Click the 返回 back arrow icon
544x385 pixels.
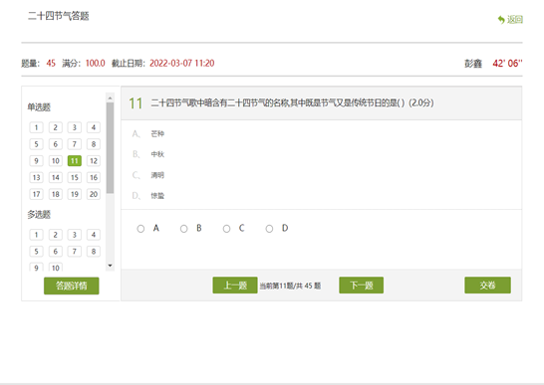(x=501, y=20)
